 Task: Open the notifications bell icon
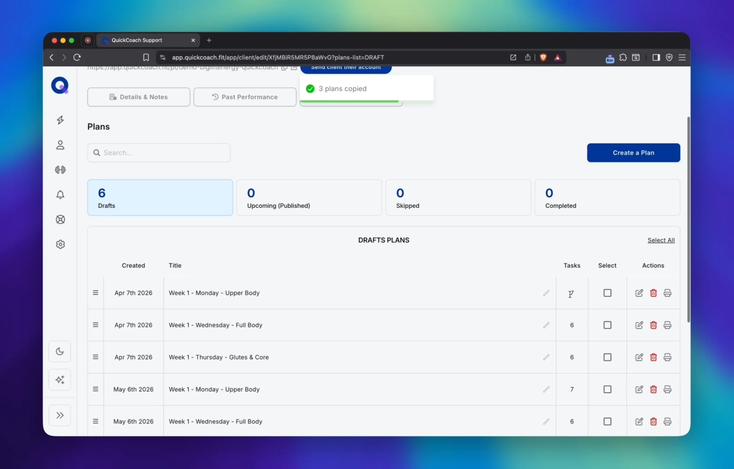pyautogui.click(x=60, y=194)
